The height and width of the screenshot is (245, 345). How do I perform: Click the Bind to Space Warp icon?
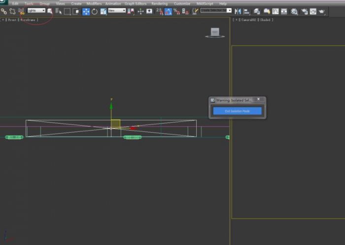click(x=21, y=11)
